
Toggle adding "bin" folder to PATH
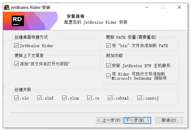click(108, 45)
